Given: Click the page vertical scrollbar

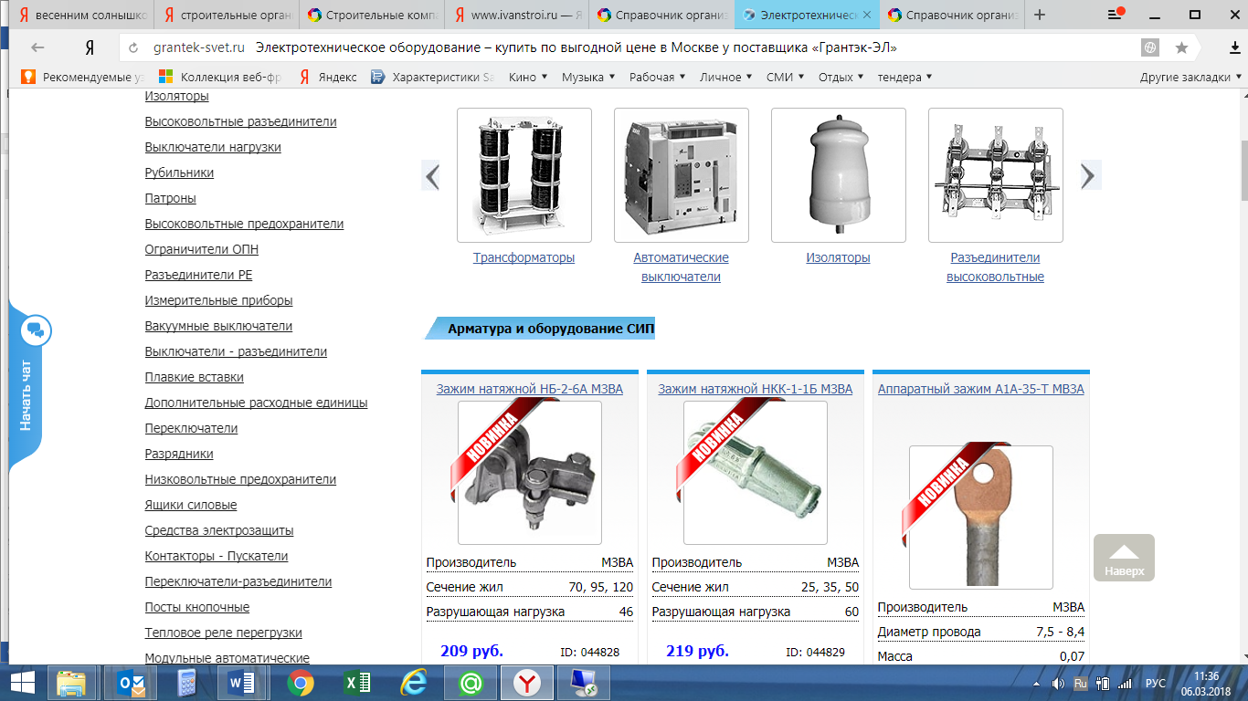Looking at the screenshot, I should tap(1243, 172).
